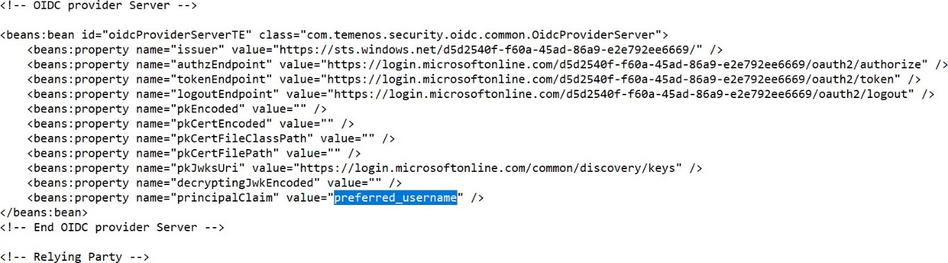The image size is (948, 263).
Task: Click the OIDC provider Server comment line
Action: [x=99, y=5]
